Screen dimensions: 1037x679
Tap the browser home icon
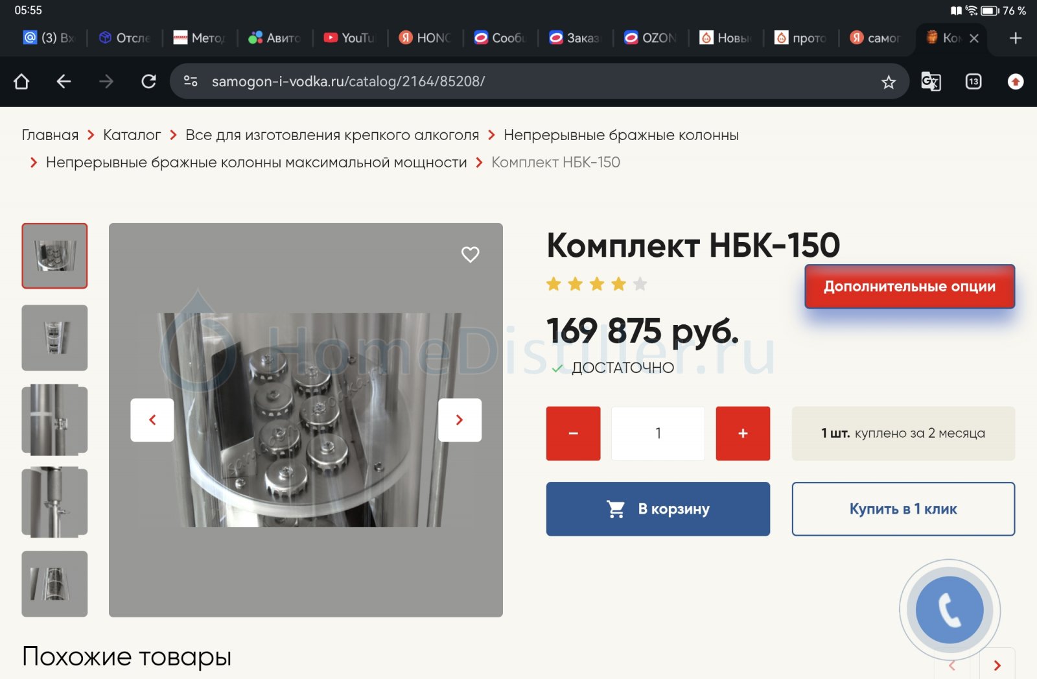[x=21, y=82]
